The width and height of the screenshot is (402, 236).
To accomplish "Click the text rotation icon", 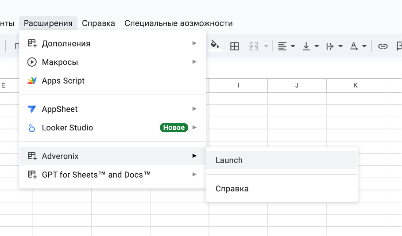I will click(354, 46).
